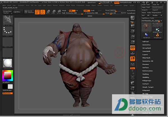Enable the Zsub sculpt mode
Screen dimensions: 168x117
pyautogui.click(x=93, y=10)
